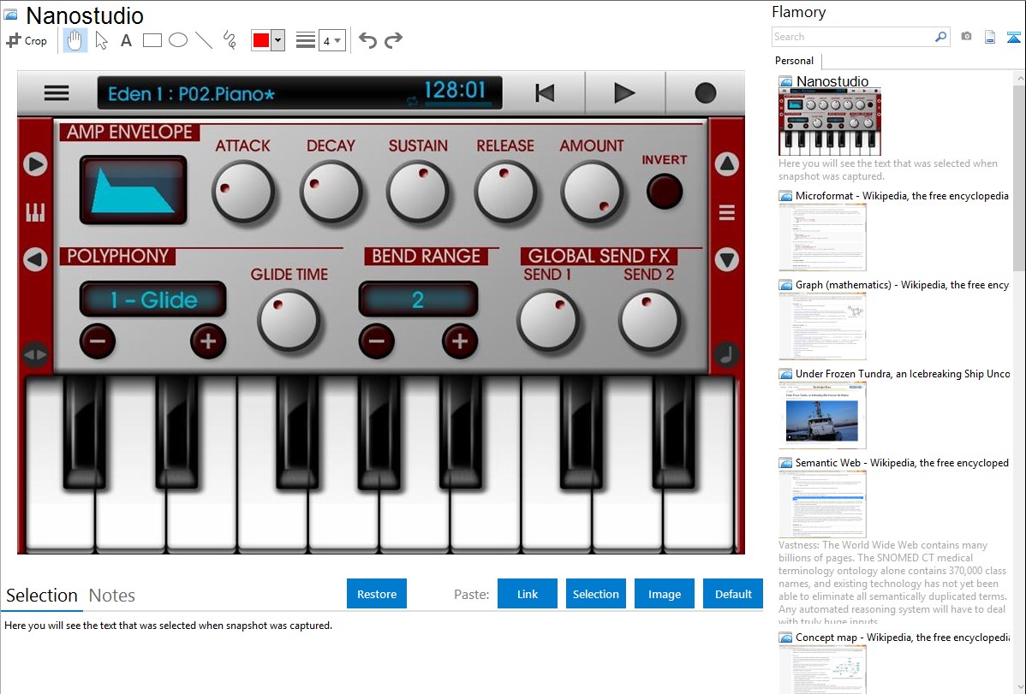The width and height of the screenshot is (1026, 694).
Task: Click the Eden 1 : P02.Piano preset display
Action: tap(300, 93)
